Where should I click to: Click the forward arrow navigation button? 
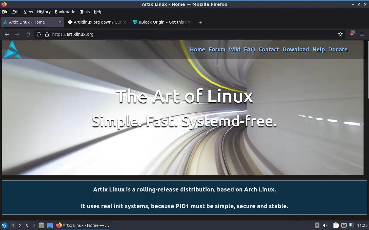coord(17,34)
